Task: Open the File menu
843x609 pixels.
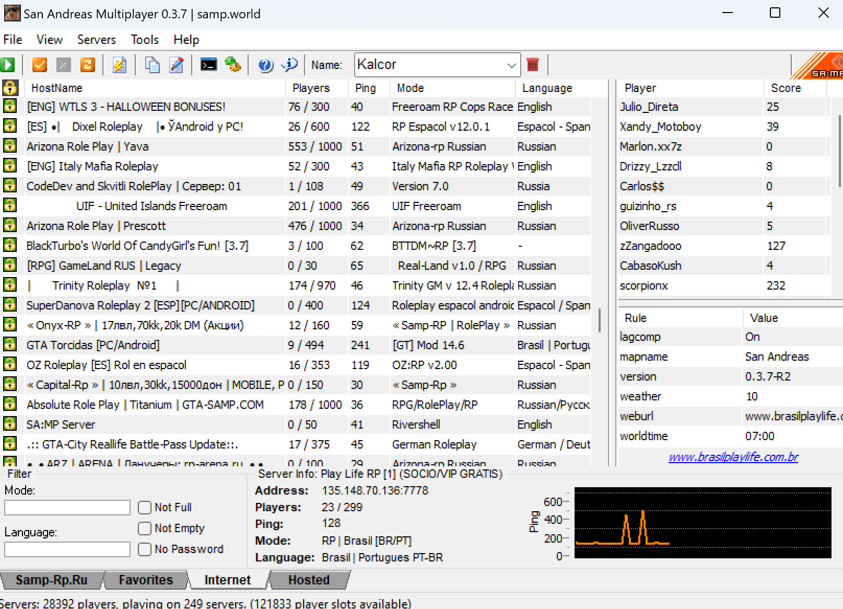Action: (13, 40)
